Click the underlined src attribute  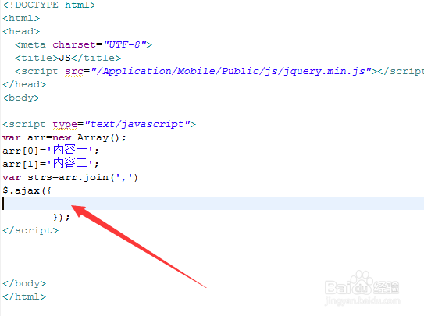[x=74, y=71]
